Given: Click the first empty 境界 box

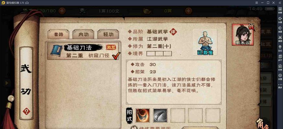Looking at the screenshot, I should pyautogui.click(x=151, y=54).
